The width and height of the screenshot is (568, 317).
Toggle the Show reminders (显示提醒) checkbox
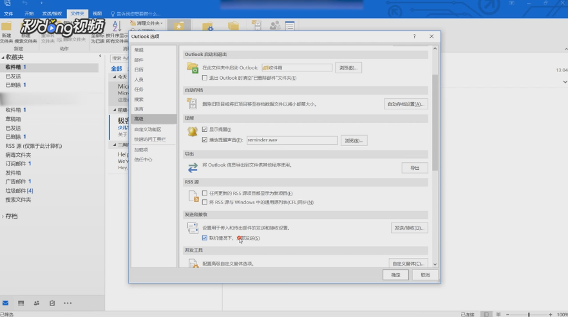pos(205,129)
